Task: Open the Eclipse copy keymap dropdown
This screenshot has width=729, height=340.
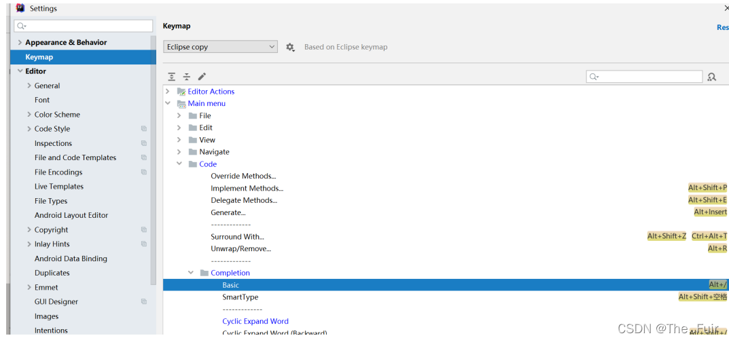Action: click(x=220, y=47)
